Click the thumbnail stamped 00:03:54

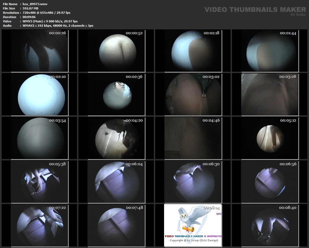point(39,138)
